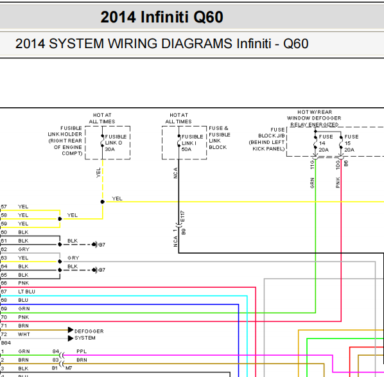The width and height of the screenshot is (384, 377).
Task: Click the 2014 Infiniti Q60 title header
Action: pos(162,17)
